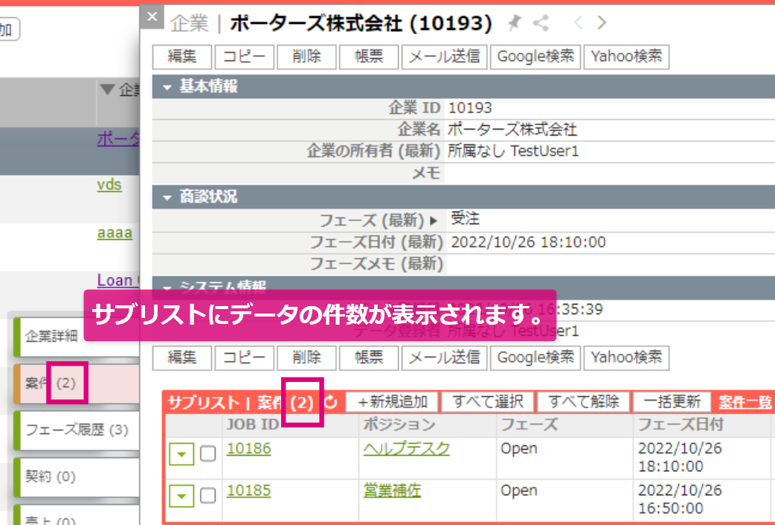Click the 企業 ID value 10193
The height and width of the screenshot is (525, 775).
pyautogui.click(x=470, y=108)
